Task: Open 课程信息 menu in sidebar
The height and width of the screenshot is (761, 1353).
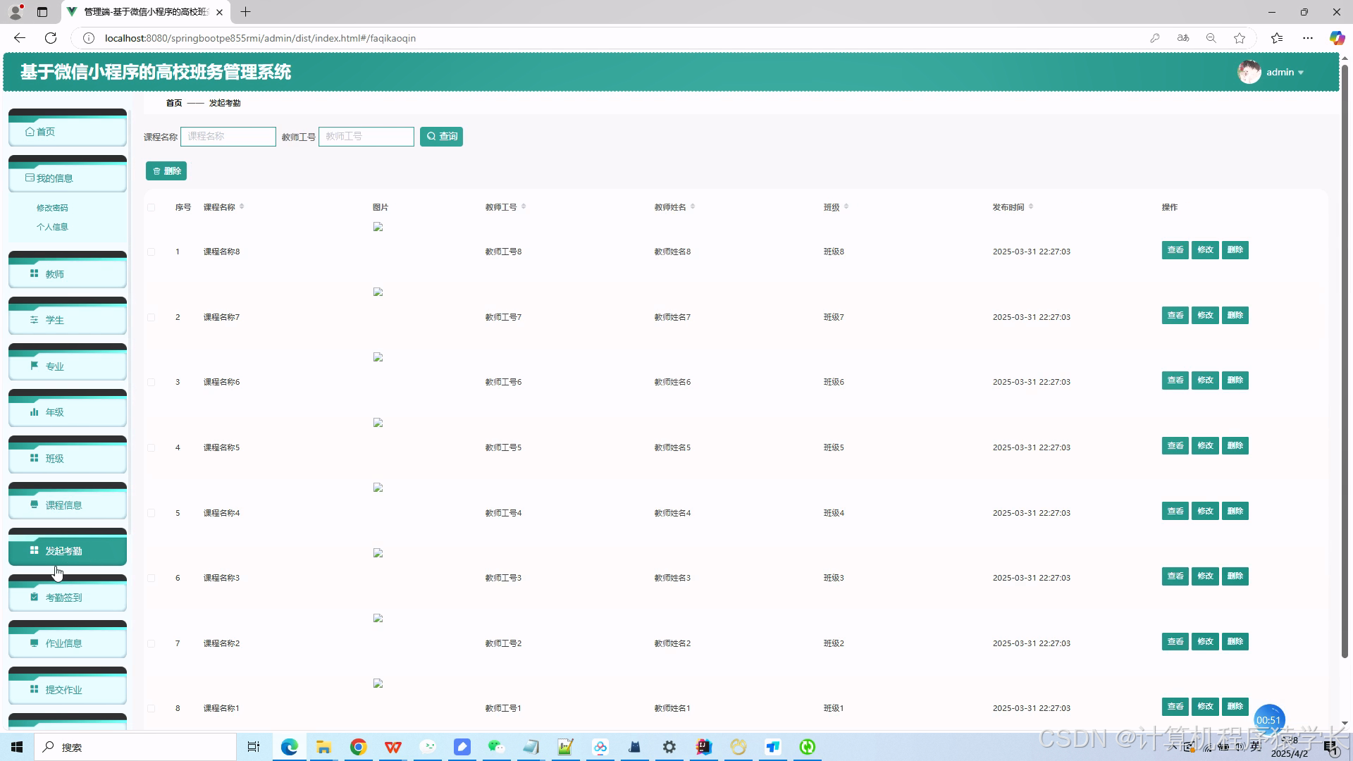Action: pos(63,505)
